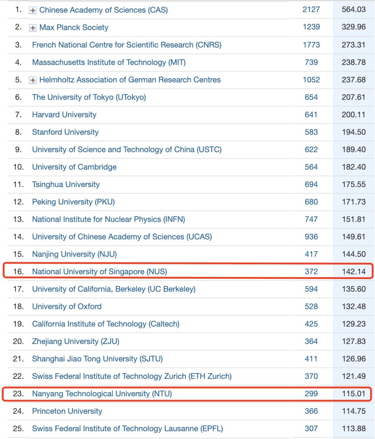Open the Princeton University page
The image size is (375, 439).
(x=67, y=411)
